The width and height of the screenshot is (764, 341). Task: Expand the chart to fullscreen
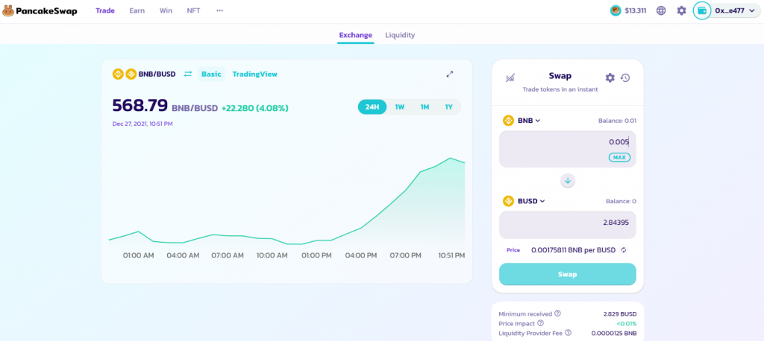point(450,74)
